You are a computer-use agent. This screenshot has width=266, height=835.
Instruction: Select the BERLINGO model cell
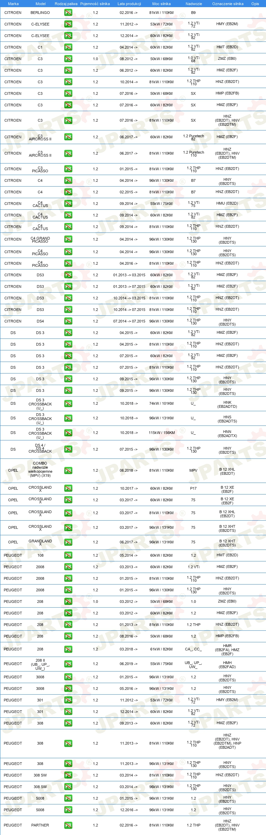40,13
